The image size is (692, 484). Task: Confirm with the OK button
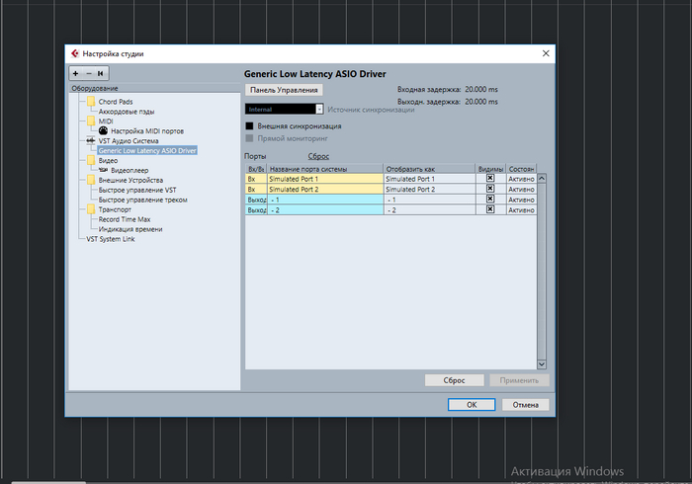point(472,405)
